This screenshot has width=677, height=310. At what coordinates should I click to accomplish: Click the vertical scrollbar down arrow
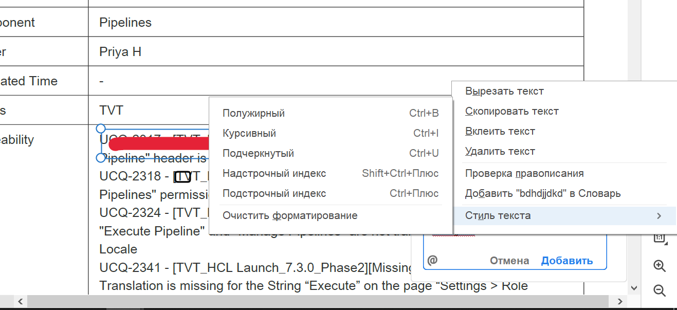634,288
